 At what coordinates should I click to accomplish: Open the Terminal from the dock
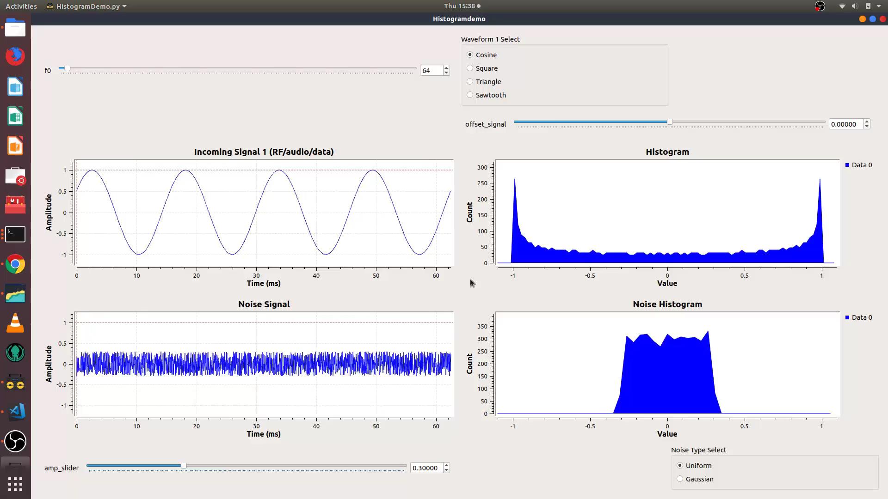15,234
